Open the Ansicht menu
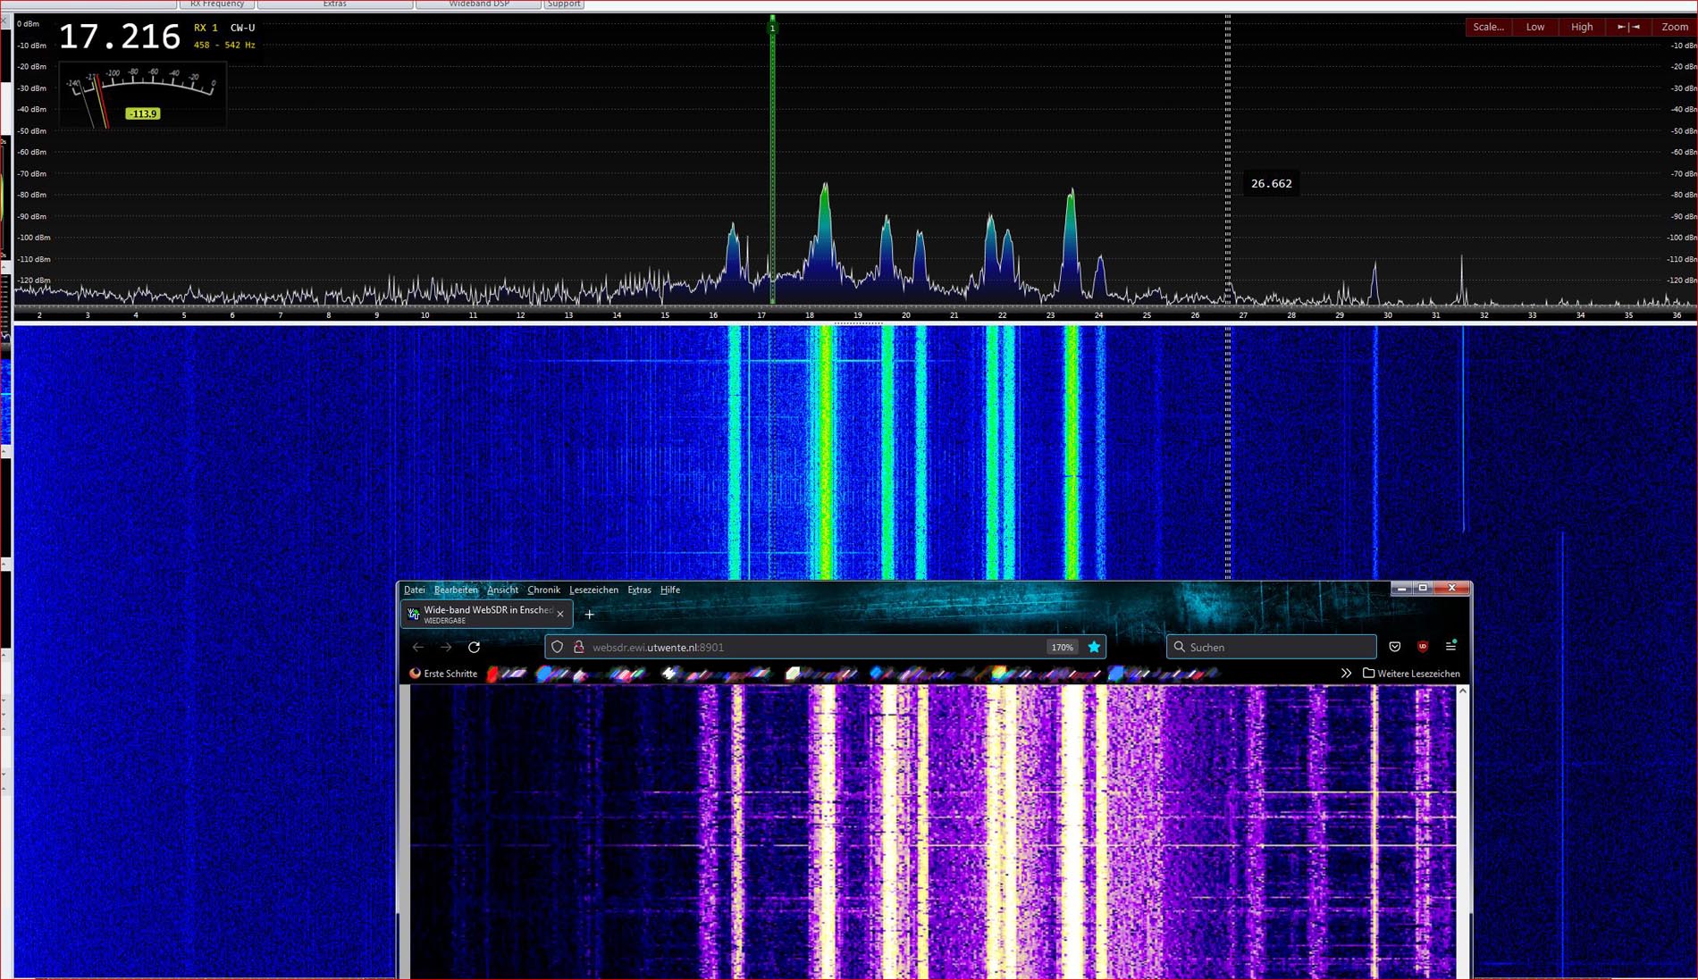This screenshot has height=980, width=1698. [x=502, y=591]
